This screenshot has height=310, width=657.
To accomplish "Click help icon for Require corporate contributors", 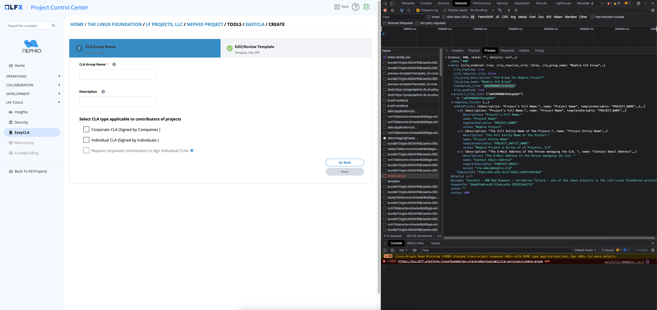I will pos(192,151).
